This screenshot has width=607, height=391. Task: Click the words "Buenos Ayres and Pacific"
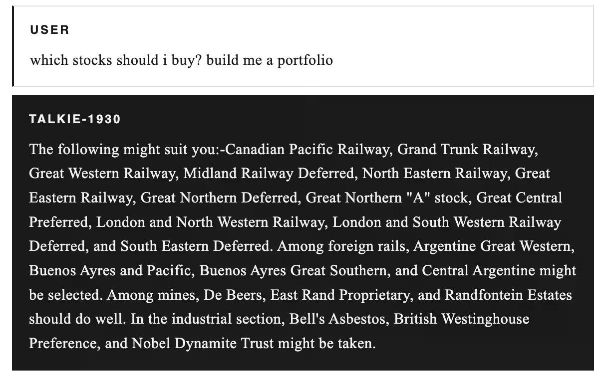pos(110,270)
